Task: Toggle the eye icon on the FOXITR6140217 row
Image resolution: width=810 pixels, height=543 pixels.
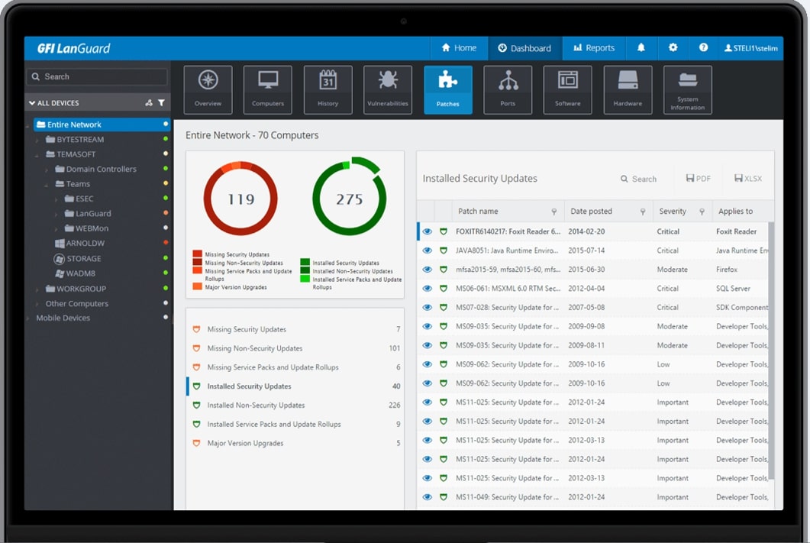Action: (428, 231)
